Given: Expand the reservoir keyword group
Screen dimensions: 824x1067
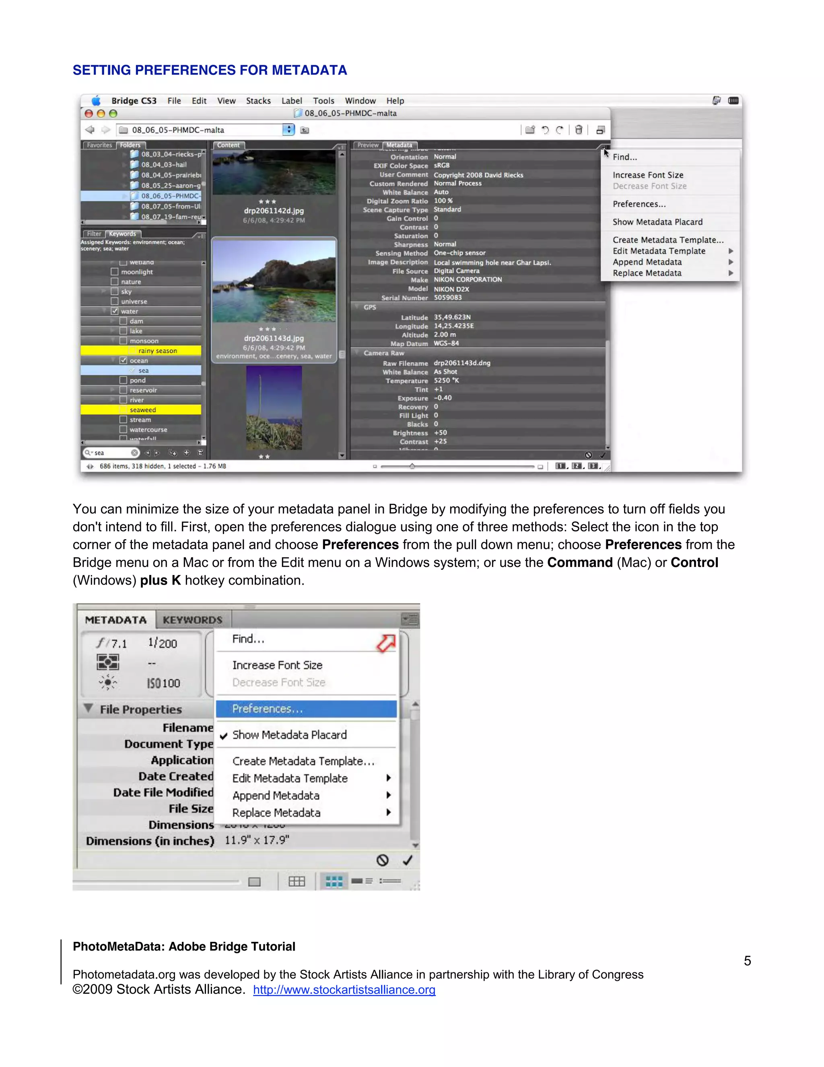Looking at the screenshot, I should click(x=113, y=390).
